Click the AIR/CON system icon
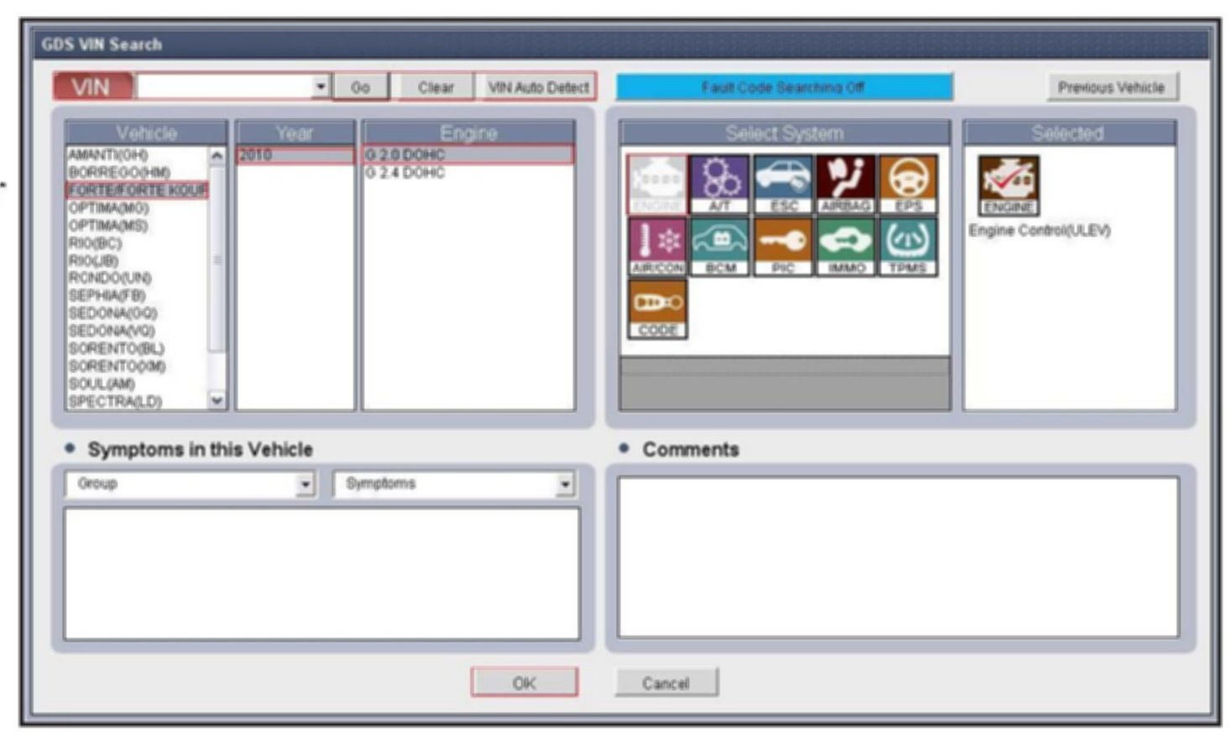 pos(657,246)
